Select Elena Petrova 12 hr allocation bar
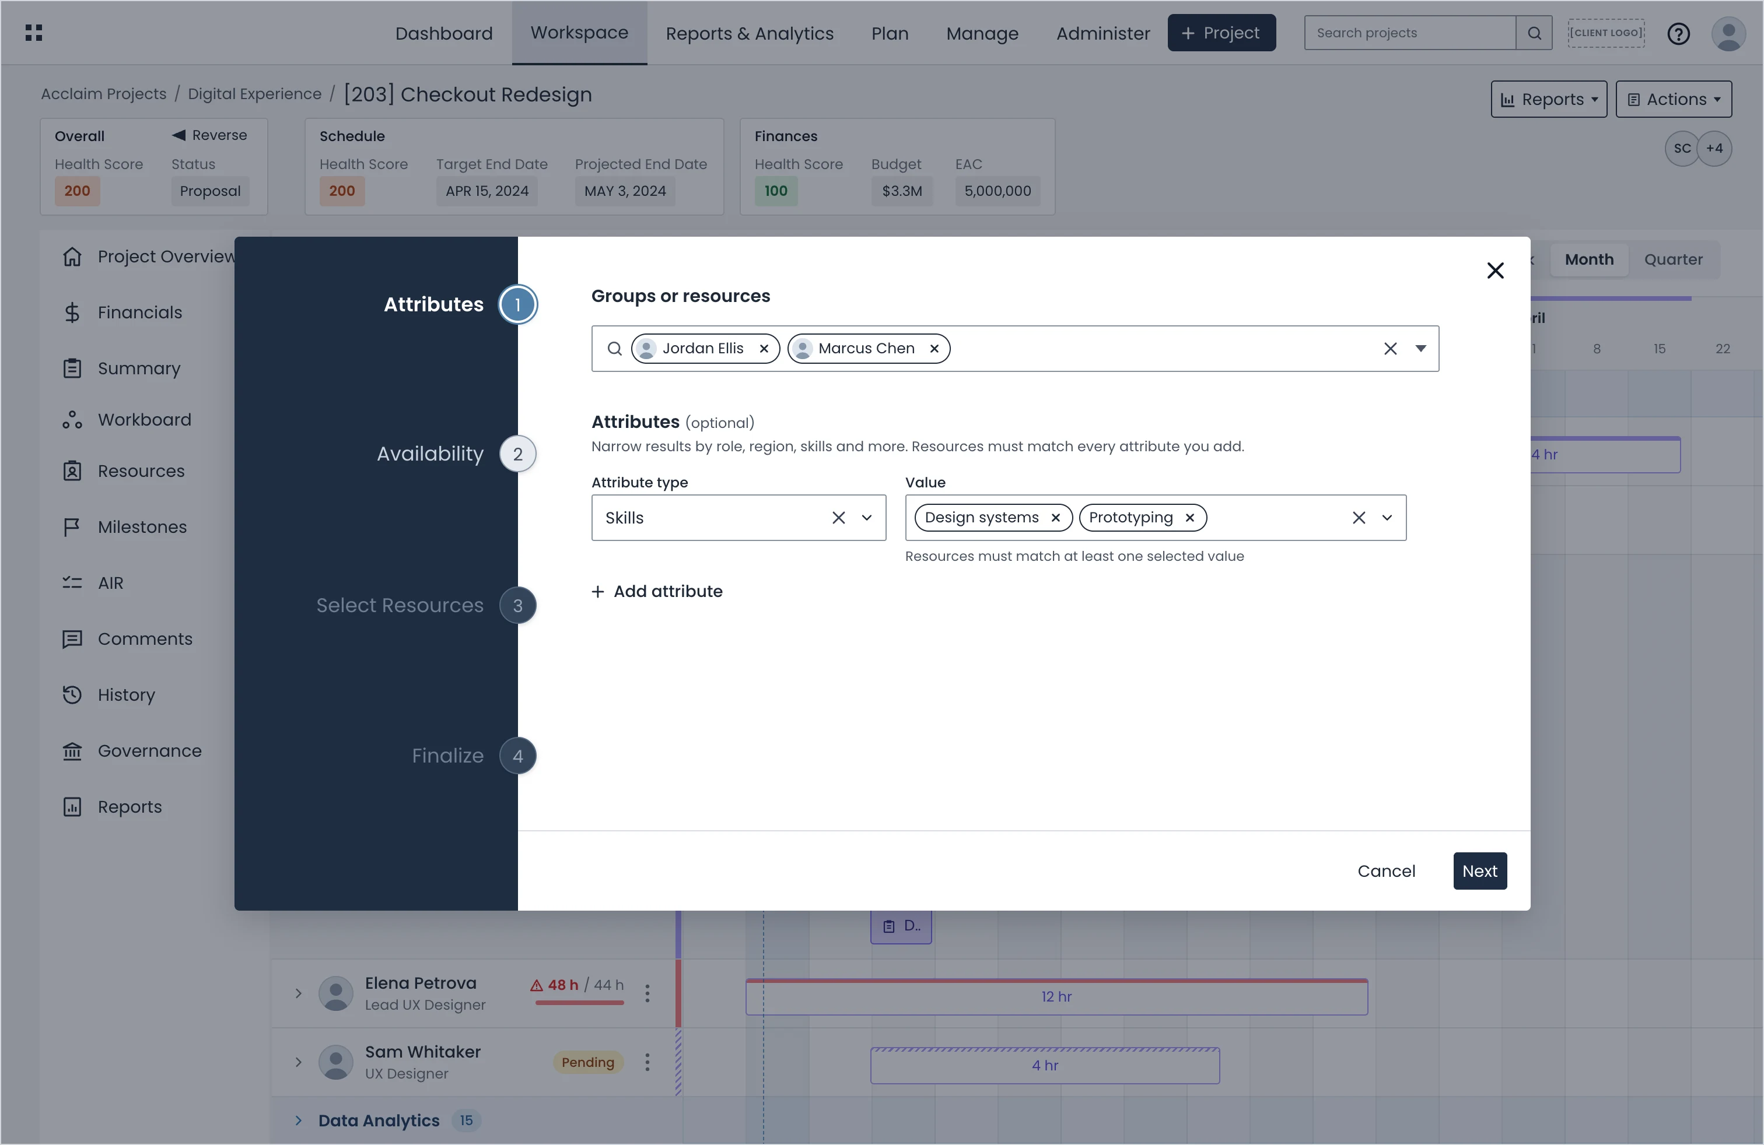The width and height of the screenshot is (1764, 1145). 1056,996
